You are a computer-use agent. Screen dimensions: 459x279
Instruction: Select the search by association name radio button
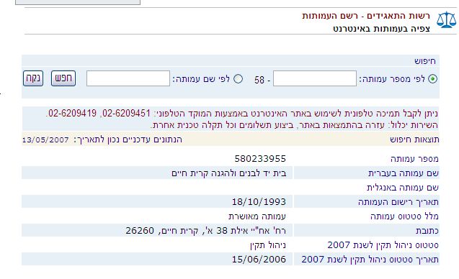pos(238,78)
